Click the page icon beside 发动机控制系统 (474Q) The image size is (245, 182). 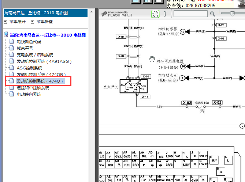click(x=12, y=81)
